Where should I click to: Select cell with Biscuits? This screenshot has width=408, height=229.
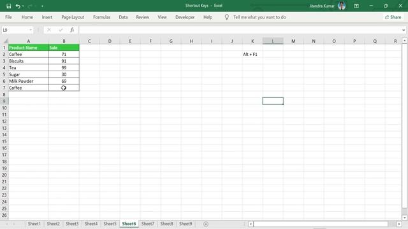pyautogui.click(x=28, y=61)
